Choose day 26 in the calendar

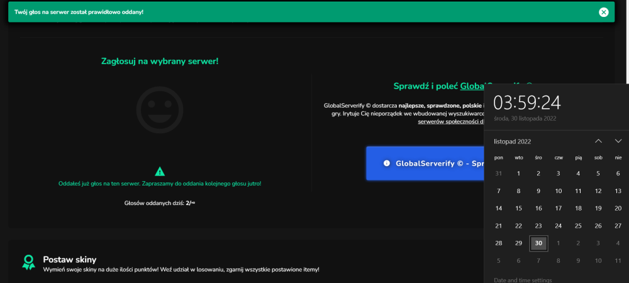pyautogui.click(x=598, y=226)
